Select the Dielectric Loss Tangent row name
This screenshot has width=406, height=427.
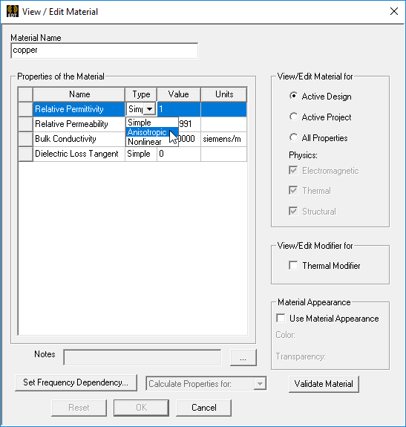(79, 154)
